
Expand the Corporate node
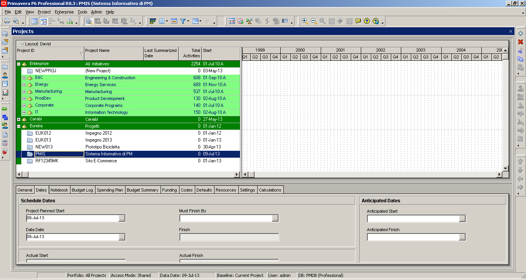pos(24,106)
